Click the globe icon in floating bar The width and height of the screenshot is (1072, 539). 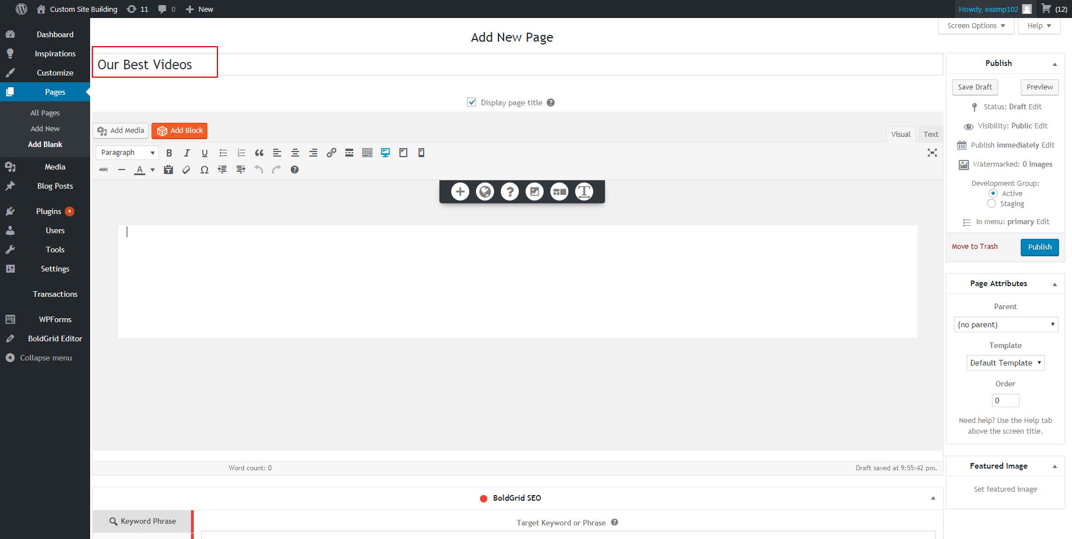pyautogui.click(x=485, y=191)
